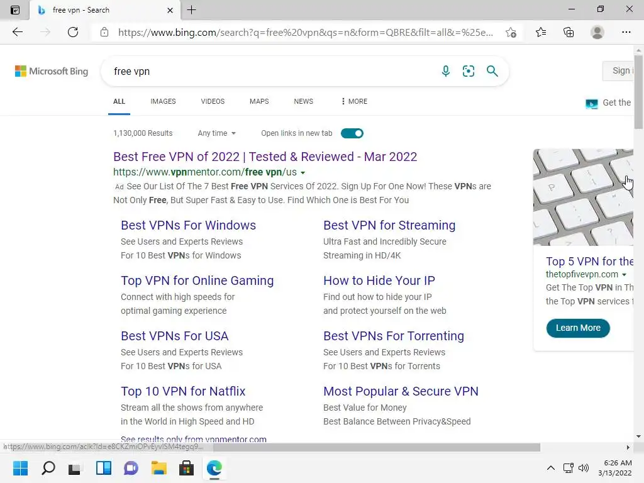Click See results only from vpnmentor.com

pos(194,438)
